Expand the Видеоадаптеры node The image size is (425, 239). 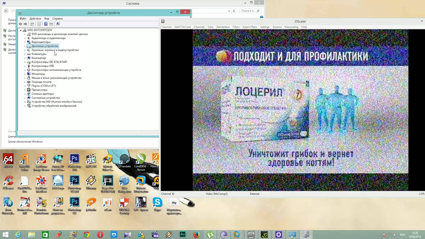[x=25, y=42]
